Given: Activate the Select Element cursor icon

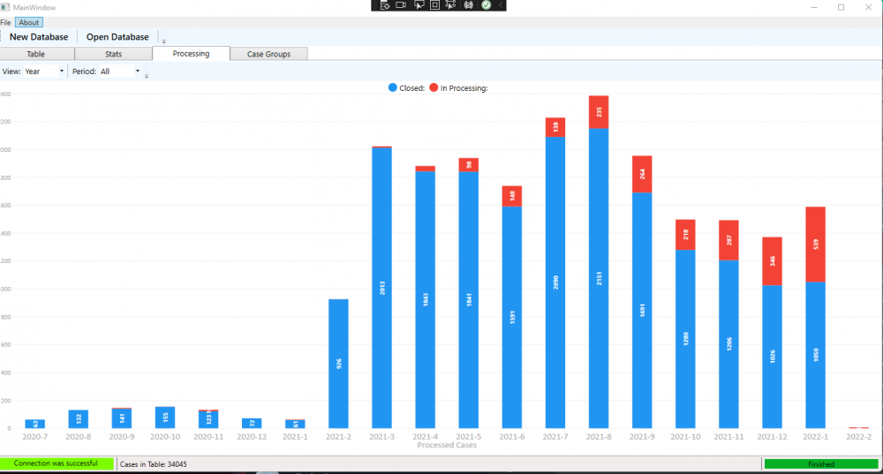Looking at the screenshot, I should point(419,5).
